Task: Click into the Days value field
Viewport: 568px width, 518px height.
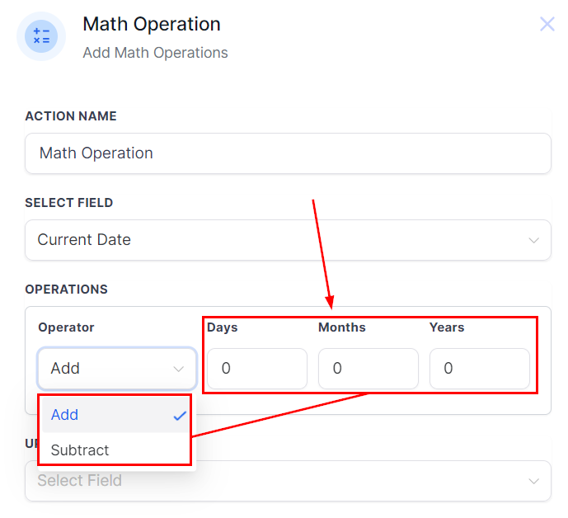Action: [256, 369]
